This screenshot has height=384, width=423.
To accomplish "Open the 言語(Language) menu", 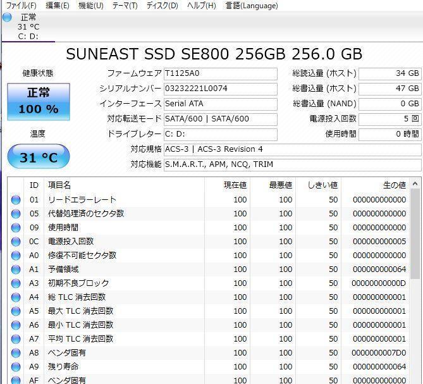I will pos(252,6).
